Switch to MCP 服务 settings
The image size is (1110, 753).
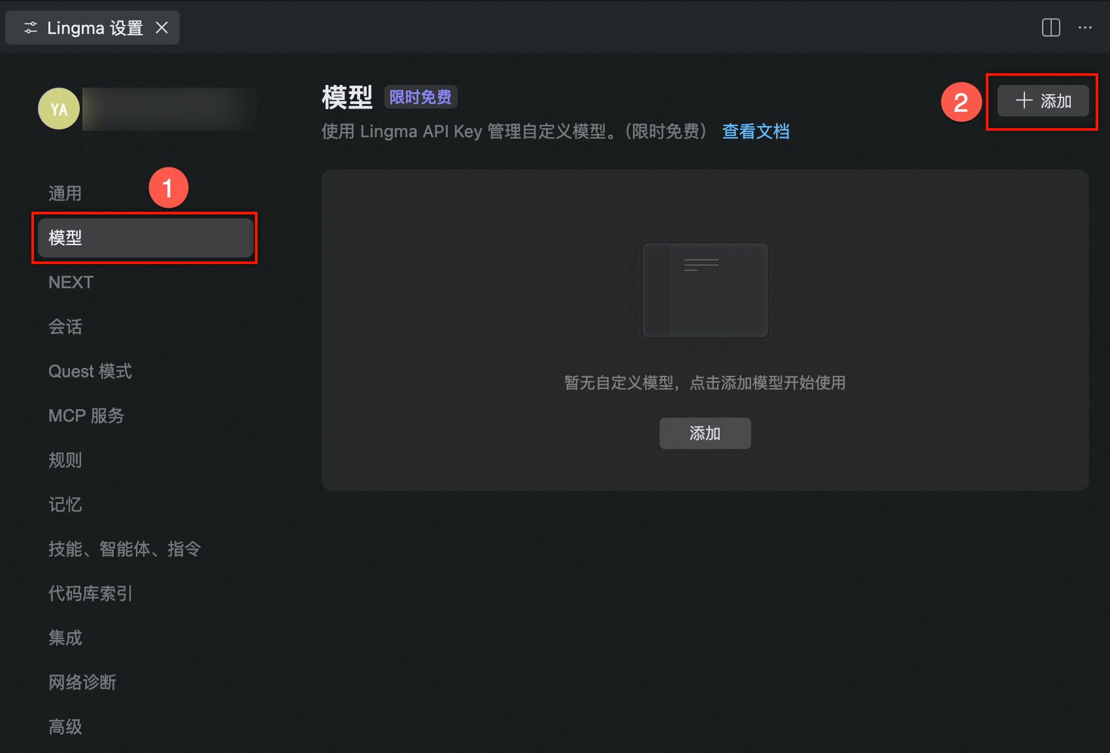coord(86,416)
